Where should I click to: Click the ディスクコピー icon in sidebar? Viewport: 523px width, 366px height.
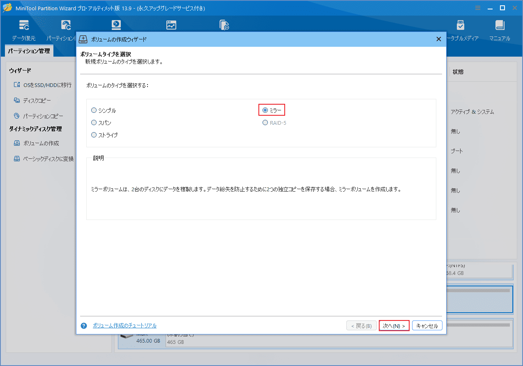(17, 100)
